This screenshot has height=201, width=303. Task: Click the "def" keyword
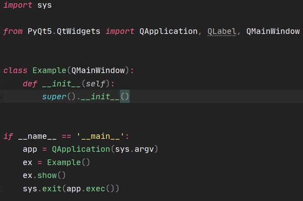30,84
